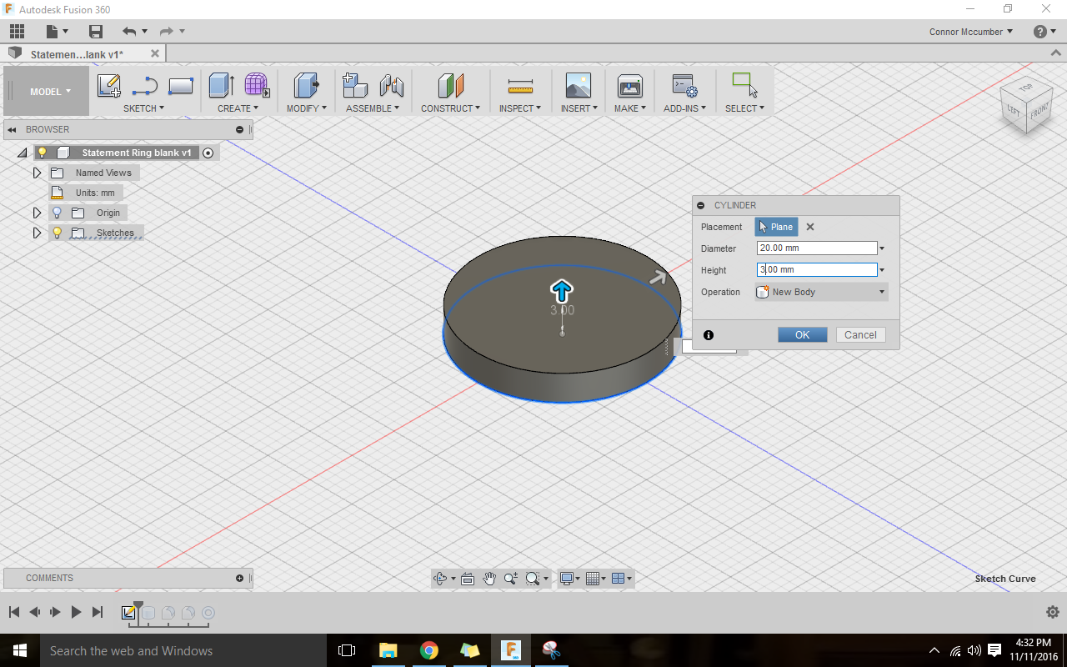Toggle visibility bulb of Sketches folder
Image resolution: width=1067 pixels, height=667 pixels.
58,233
